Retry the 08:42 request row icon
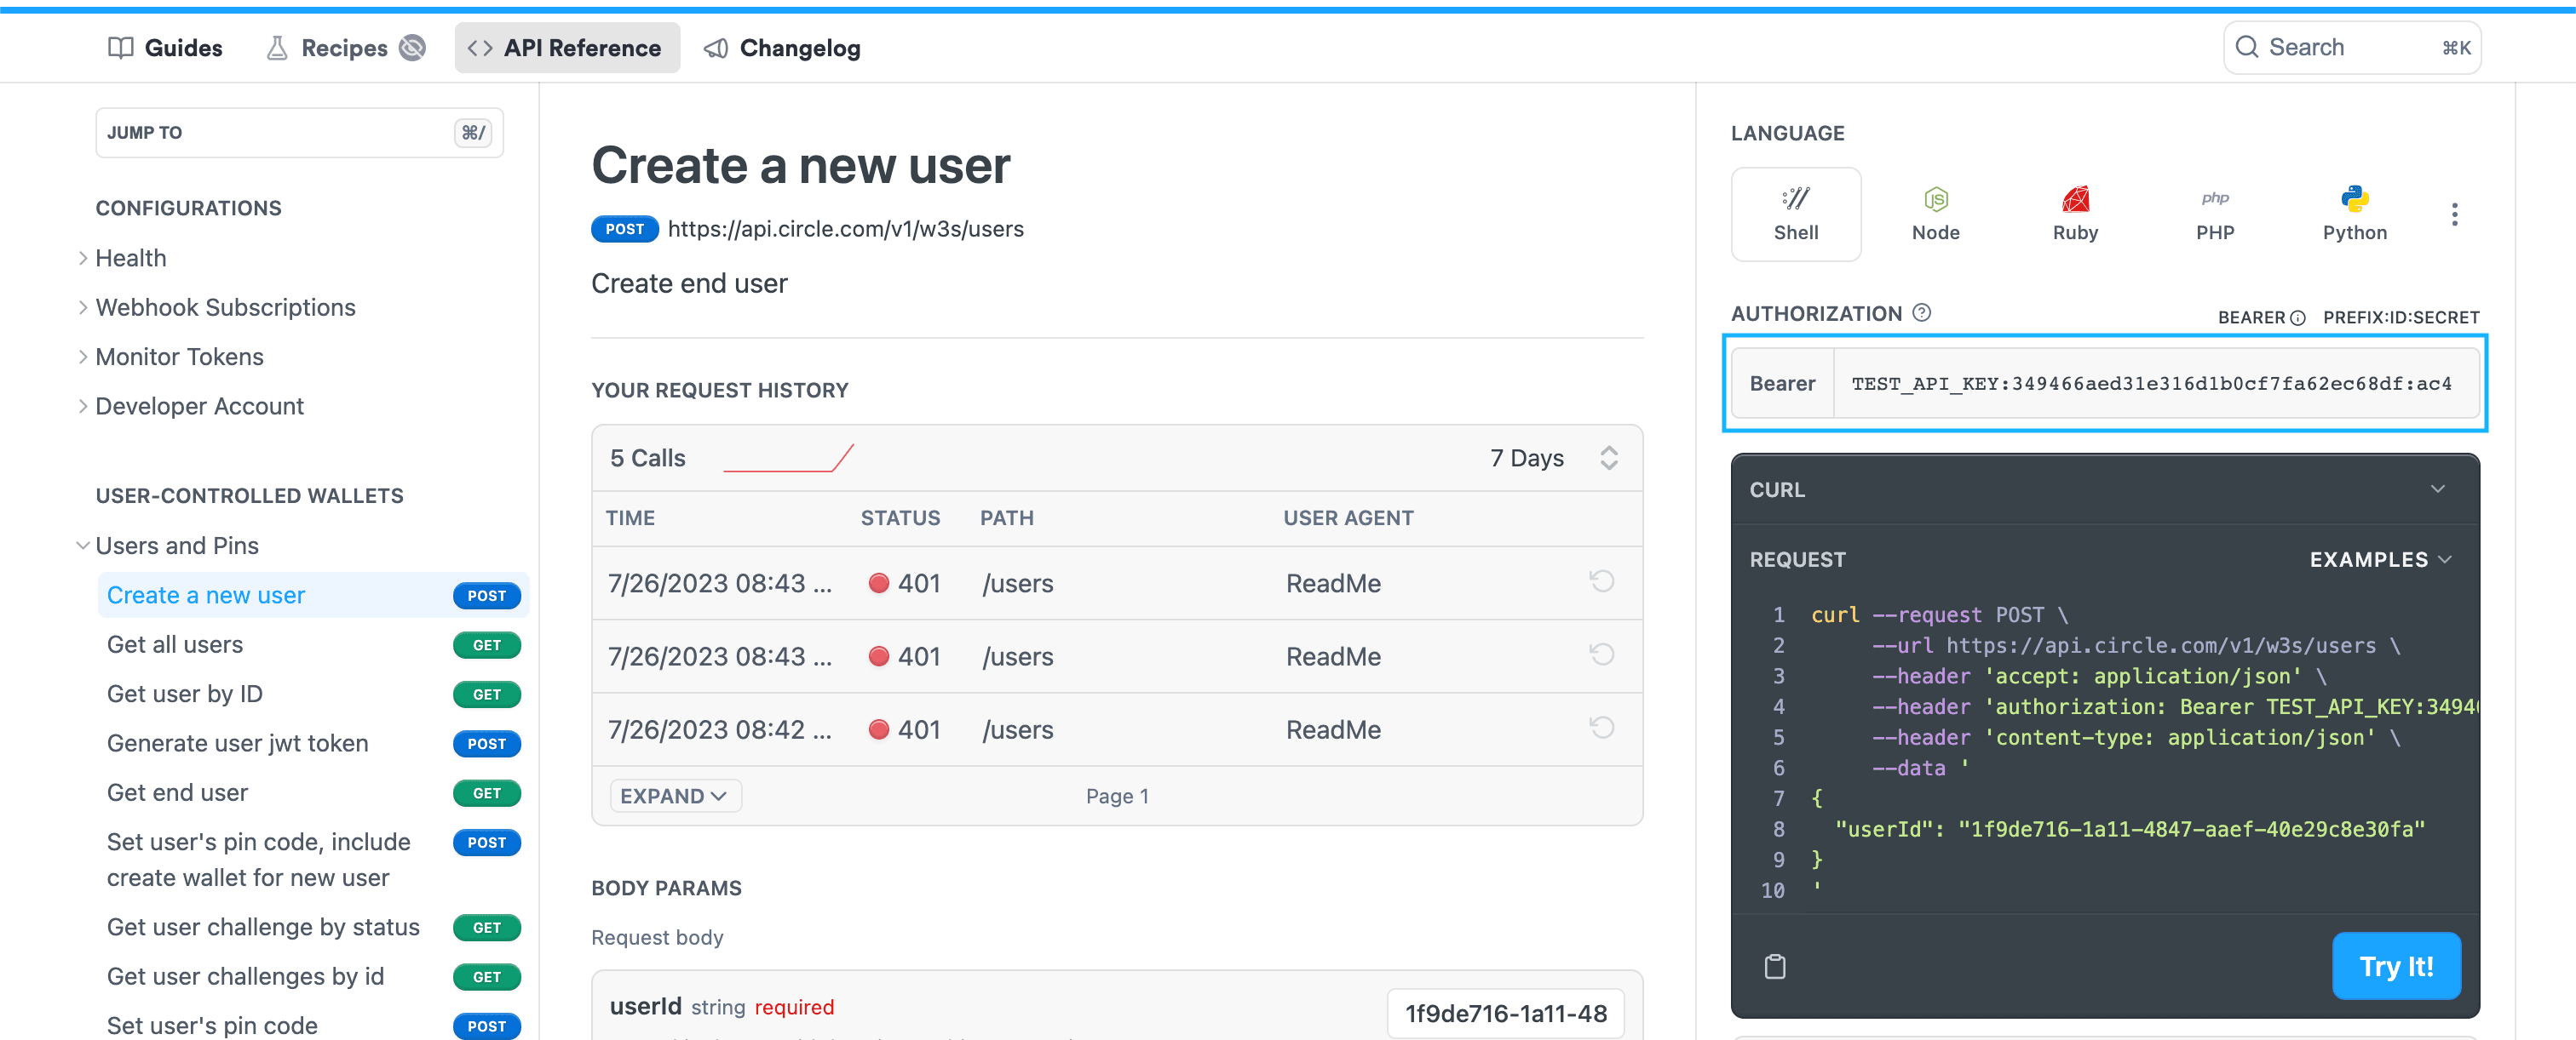Viewport: 2576px width, 1040px height. pos(1601,728)
